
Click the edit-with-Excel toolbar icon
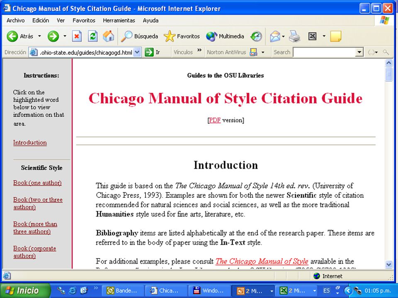[313, 36]
